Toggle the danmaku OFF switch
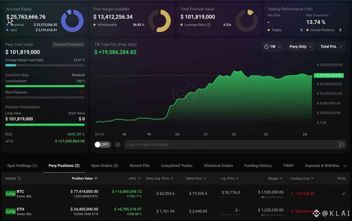 click(x=102, y=145)
